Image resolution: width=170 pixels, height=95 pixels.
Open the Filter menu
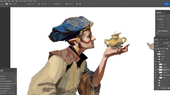click(x=17, y=1)
